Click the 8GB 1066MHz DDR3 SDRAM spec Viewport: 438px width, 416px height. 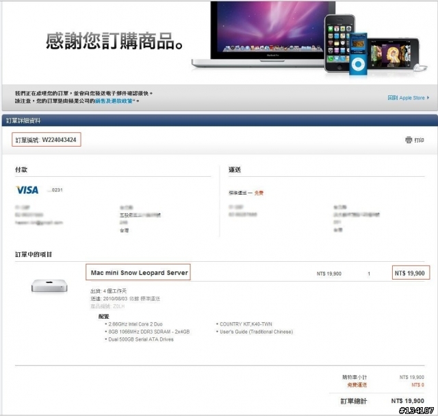[149, 332]
